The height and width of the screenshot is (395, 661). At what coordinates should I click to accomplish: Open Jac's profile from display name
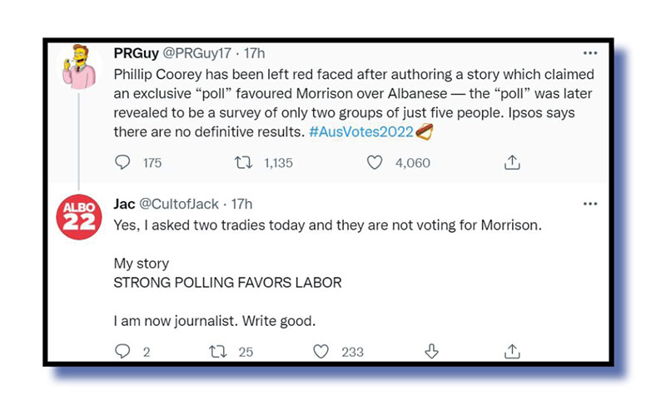coord(124,204)
